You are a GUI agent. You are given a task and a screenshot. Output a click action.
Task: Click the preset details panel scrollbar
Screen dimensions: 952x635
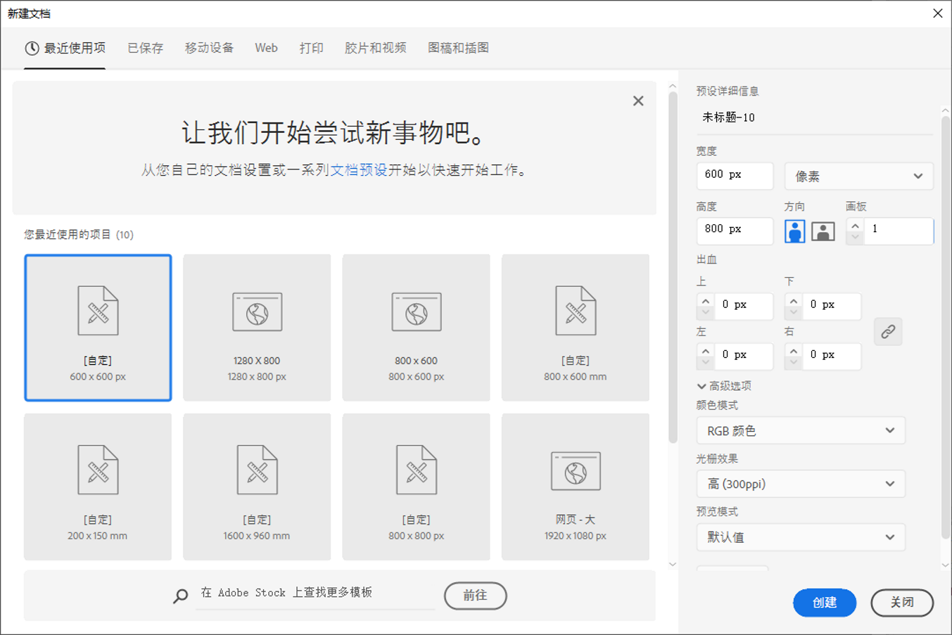[x=946, y=327]
